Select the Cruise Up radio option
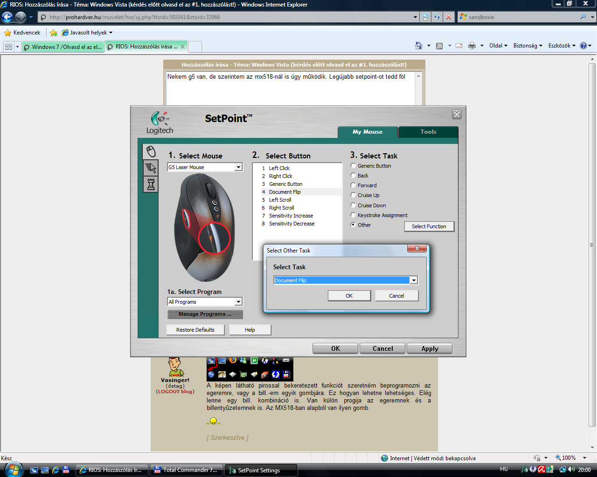This screenshot has height=477, width=597. [x=353, y=195]
